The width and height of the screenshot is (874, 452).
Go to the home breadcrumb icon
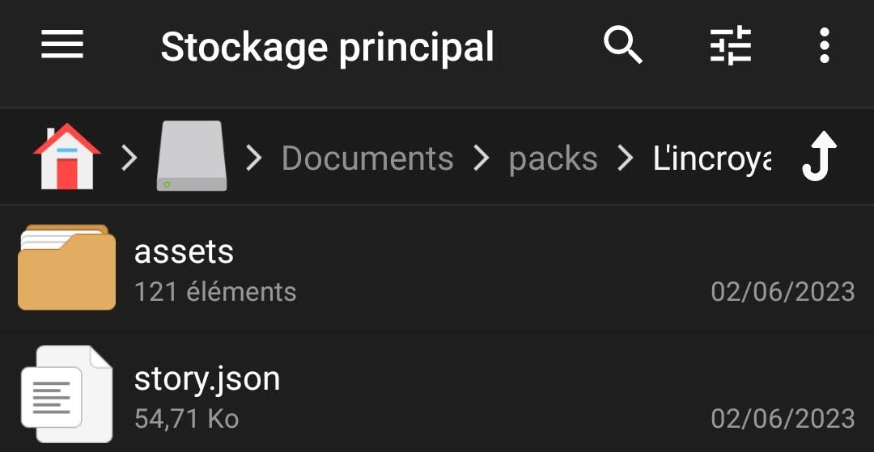[67, 156]
